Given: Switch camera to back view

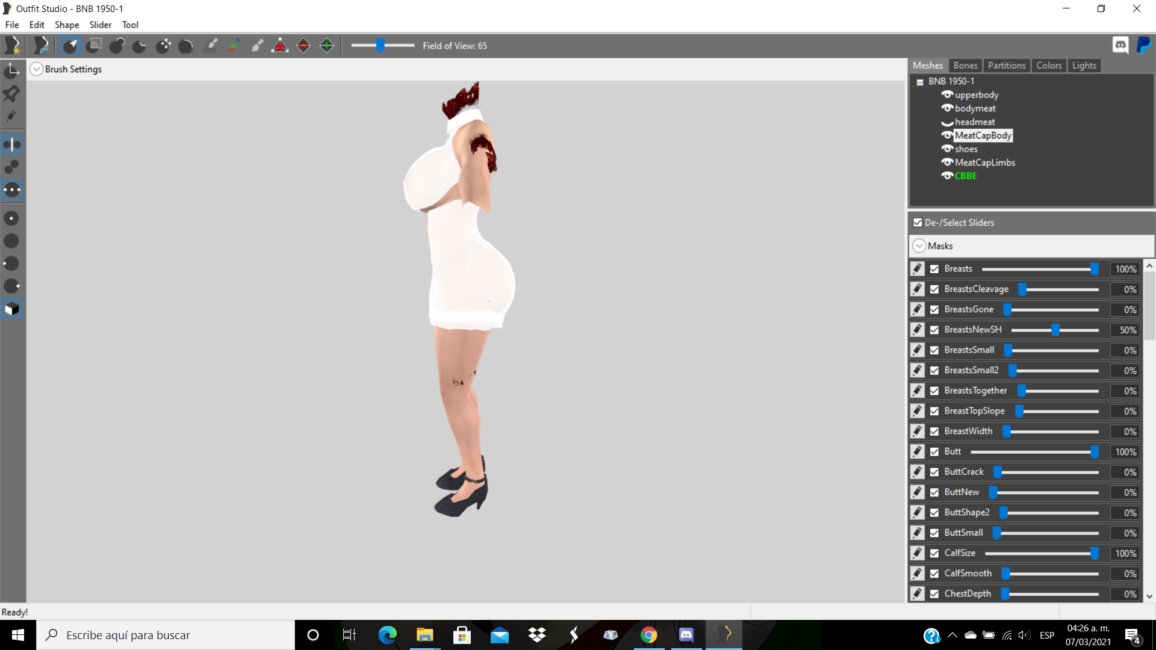Looking at the screenshot, I should pos(12,241).
